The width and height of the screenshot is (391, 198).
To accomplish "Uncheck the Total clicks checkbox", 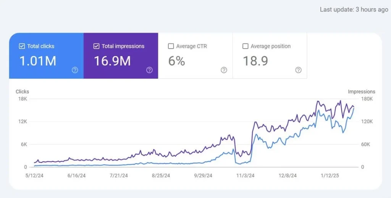I will coord(22,46).
